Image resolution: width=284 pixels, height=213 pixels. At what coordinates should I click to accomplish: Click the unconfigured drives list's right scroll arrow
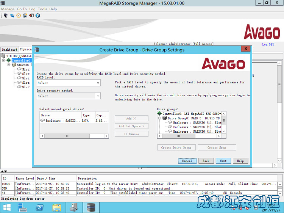tap(106, 136)
